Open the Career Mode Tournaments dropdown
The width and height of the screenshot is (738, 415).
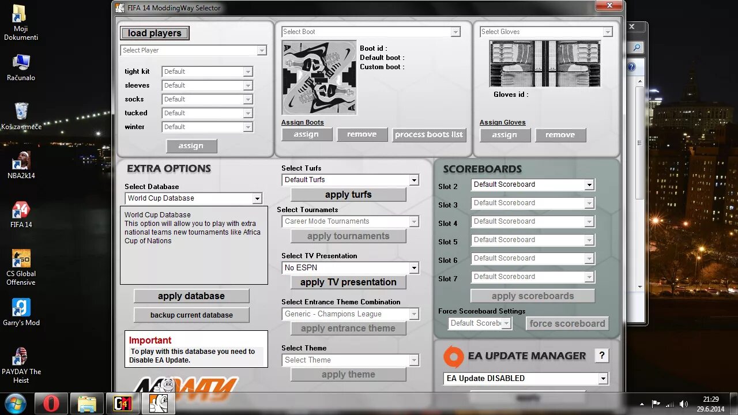pos(351,221)
